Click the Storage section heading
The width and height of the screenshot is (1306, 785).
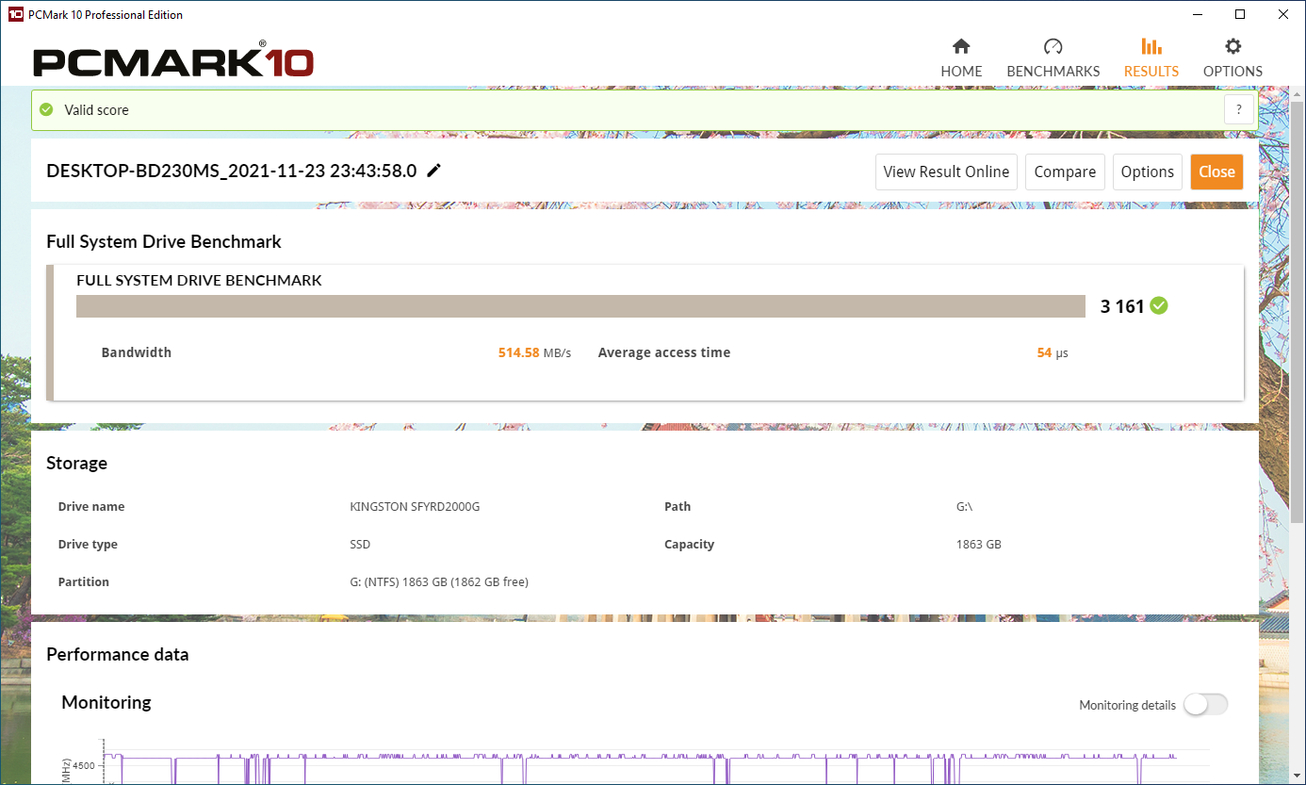tap(77, 464)
